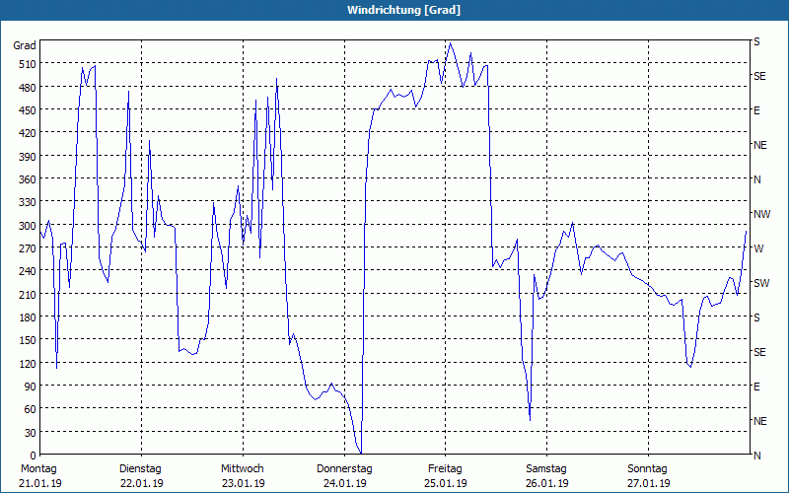789x493 pixels.
Task: Click the Montag day label
Action: [x=38, y=469]
